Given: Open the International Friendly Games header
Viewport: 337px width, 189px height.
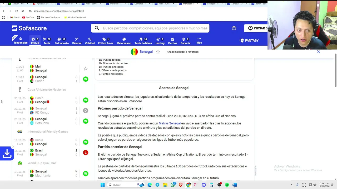Looking at the screenshot, I should point(48,132).
